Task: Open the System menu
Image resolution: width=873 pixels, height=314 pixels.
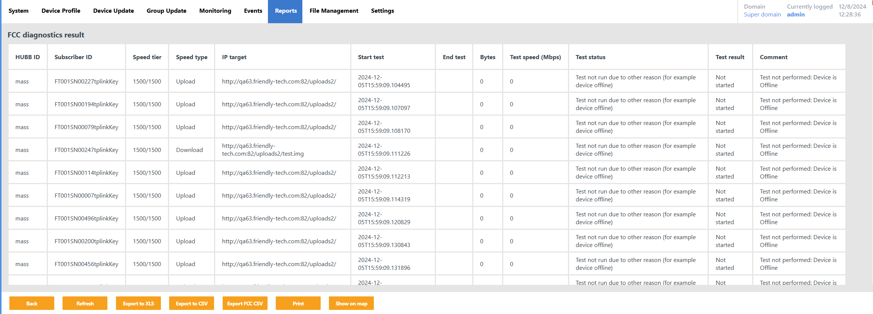Action: tap(18, 11)
